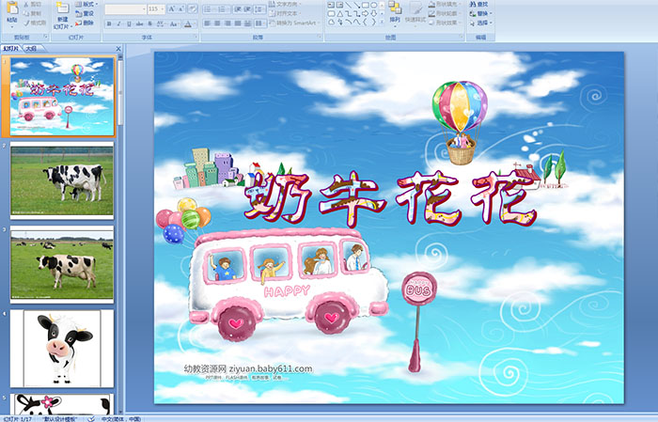Image resolution: width=658 pixels, height=422 pixels.
Task: Toggle Underline text formatting
Action: [129, 23]
